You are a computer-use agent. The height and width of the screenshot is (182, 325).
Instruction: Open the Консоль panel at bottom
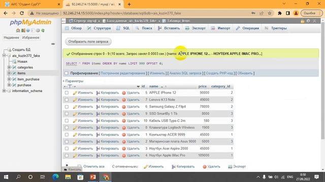point(72,169)
